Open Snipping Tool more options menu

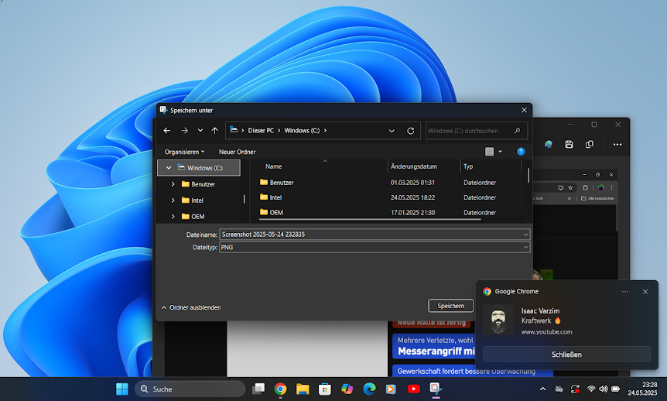click(x=617, y=144)
